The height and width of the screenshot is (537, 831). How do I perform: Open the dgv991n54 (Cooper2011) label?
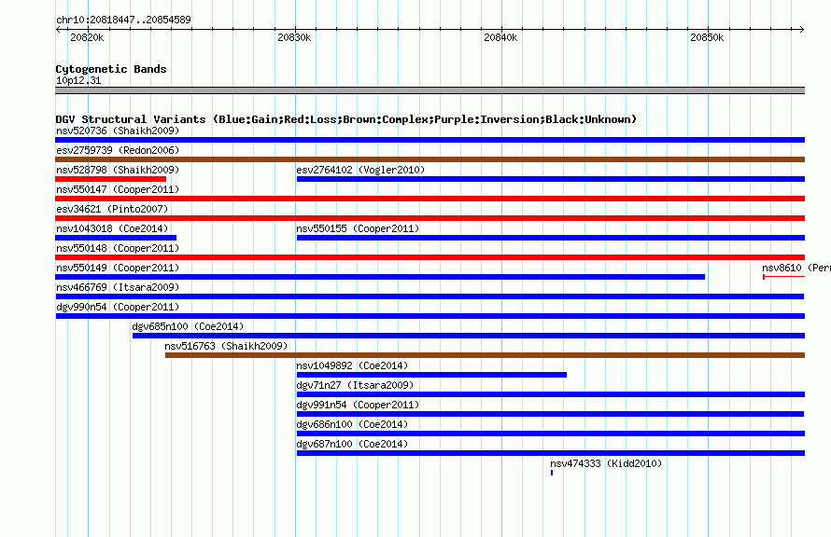tap(358, 405)
